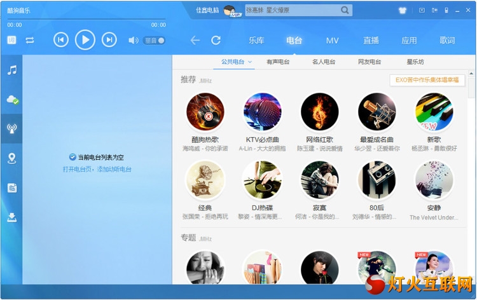Expand the 公共电台 dropdown arrow
The height and width of the screenshot is (300, 477).
pyautogui.click(x=250, y=62)
